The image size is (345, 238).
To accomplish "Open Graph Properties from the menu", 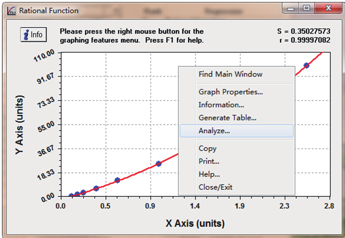I will (x=230, y=92).
